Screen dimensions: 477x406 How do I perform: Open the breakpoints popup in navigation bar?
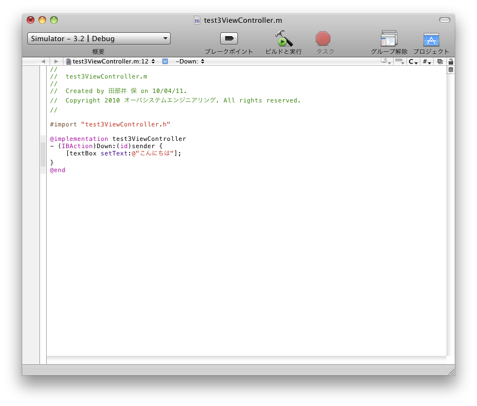[399, 61]
